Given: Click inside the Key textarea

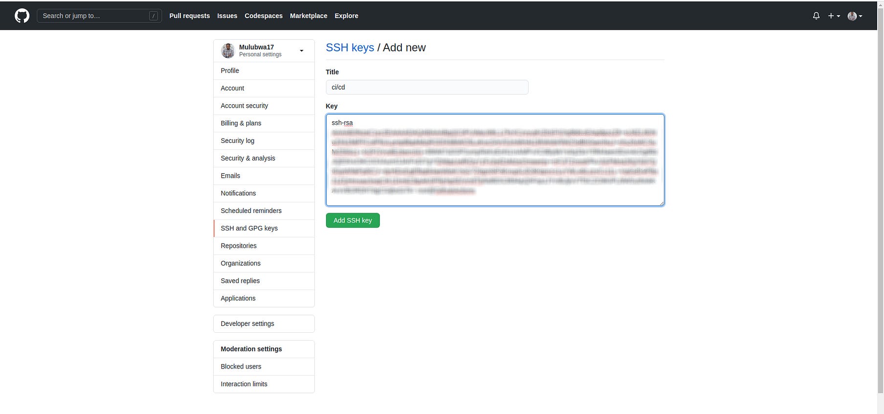Looking at the screenshot, I should click(x=495, y=160).
